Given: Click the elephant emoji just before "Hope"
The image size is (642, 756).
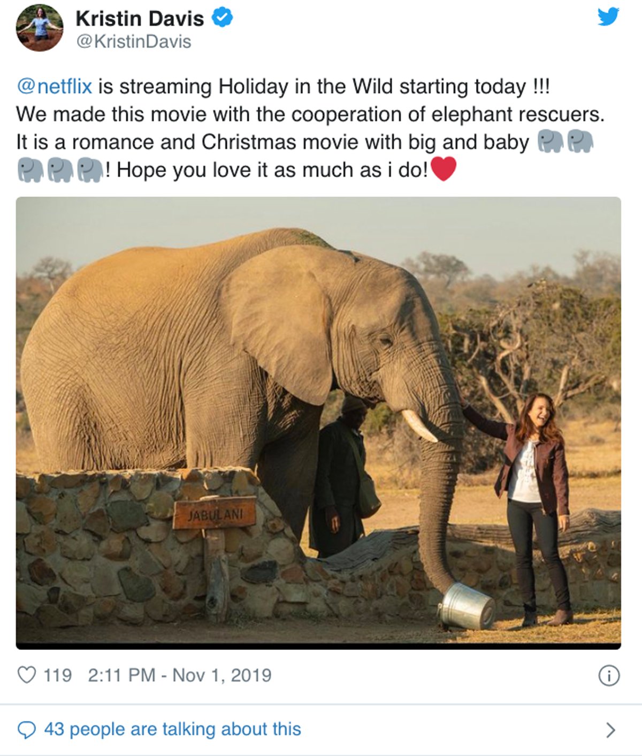Looking at the screenshot, I should 90,170.
